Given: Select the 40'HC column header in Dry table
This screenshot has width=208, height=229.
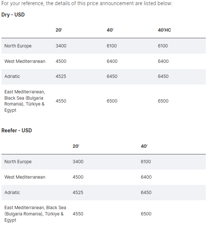Looking at the screenshot, I should coord(164,30).
